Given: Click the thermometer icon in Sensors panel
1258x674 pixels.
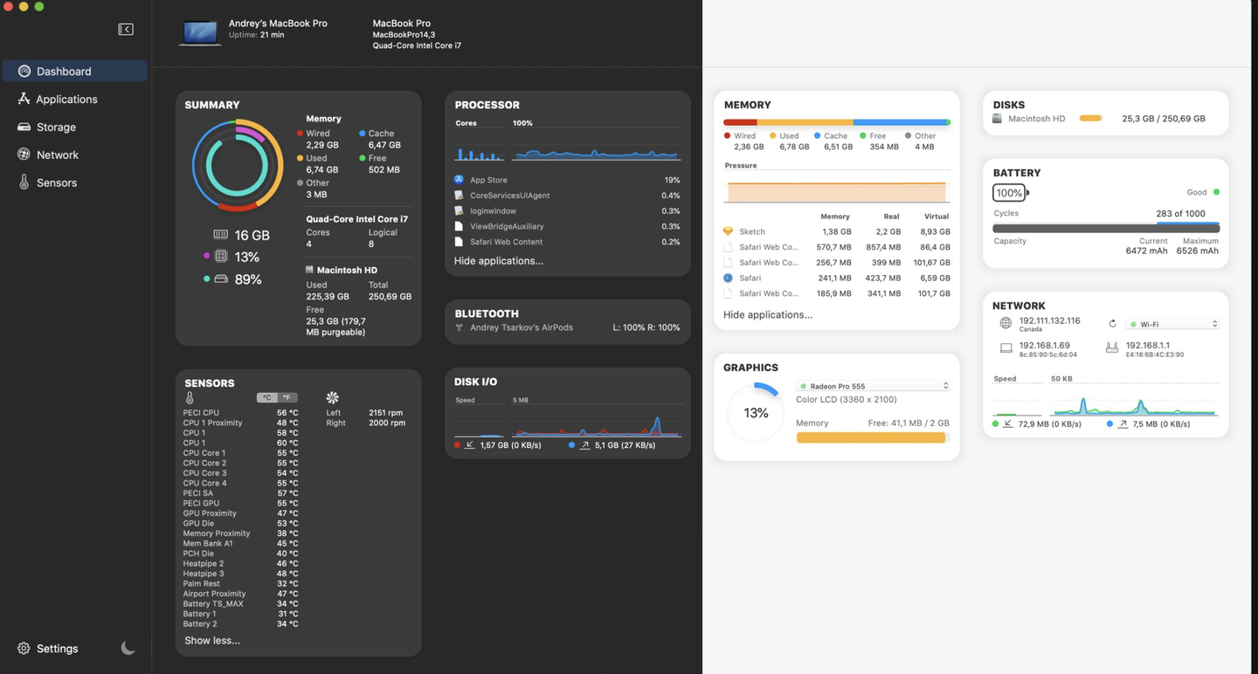Looking at the screenshot, I should point(190,397).
